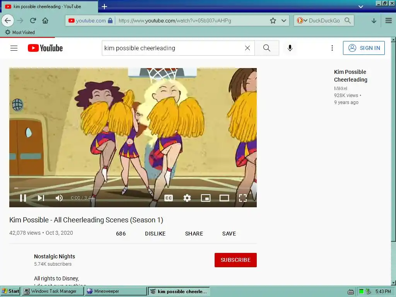This screenshot has width=396, height=297.
Task: Clear the YouTube search text
Action: [x=247, y=48]
